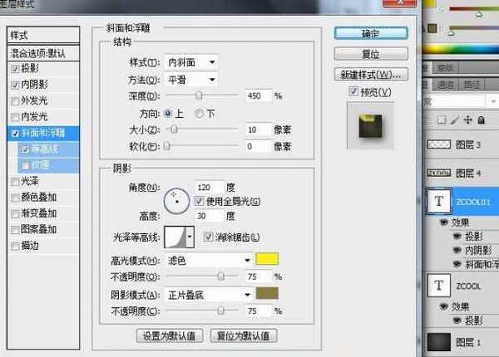Open the gloss contour thumbnail editor
Screen dimensions: 499x357
pos(175,237)
